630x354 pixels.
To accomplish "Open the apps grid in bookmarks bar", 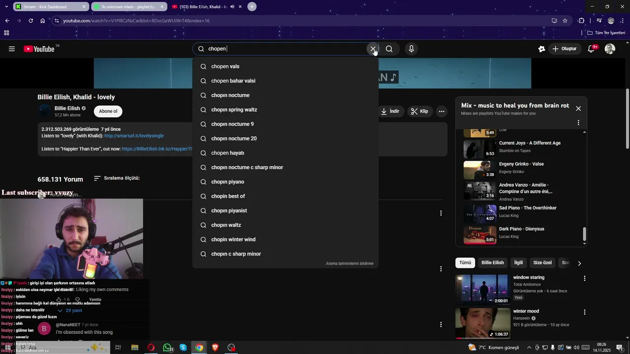I will (6, 33).
